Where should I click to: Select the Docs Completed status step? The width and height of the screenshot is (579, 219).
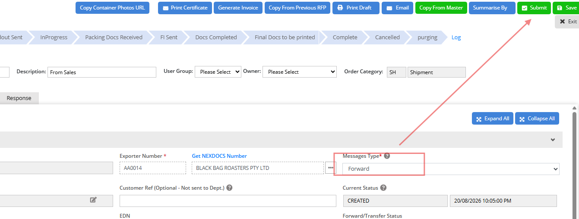(216, 38)
